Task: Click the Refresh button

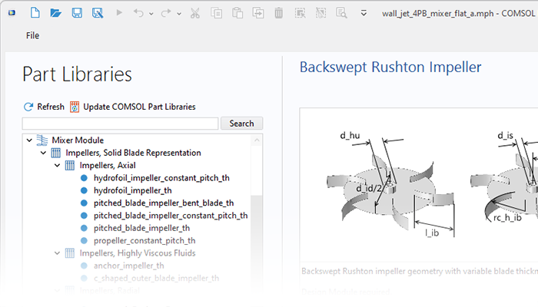Action: 44,107
